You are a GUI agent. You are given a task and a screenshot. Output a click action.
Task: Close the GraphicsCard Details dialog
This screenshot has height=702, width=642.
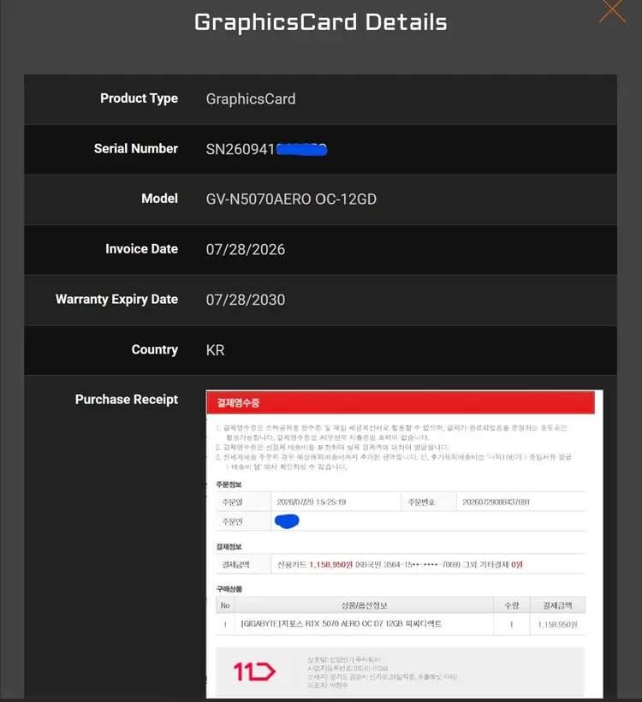point(612,10)
